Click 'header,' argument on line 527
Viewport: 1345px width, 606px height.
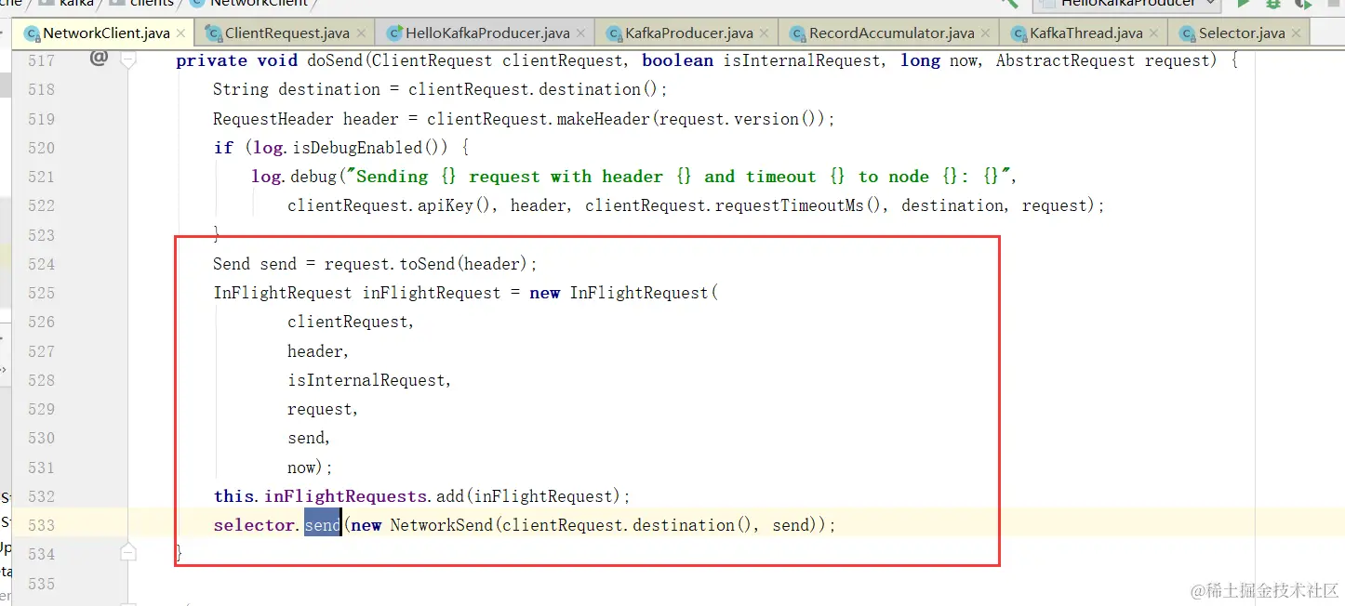(x=318, y=351)
